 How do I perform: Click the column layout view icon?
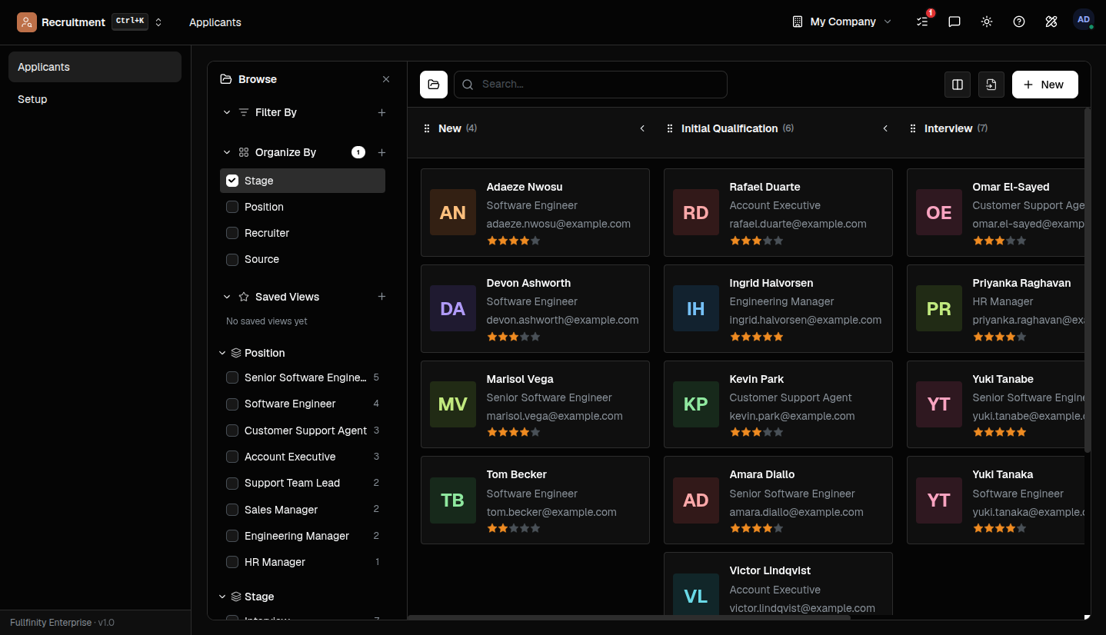(x=958, y=85)
